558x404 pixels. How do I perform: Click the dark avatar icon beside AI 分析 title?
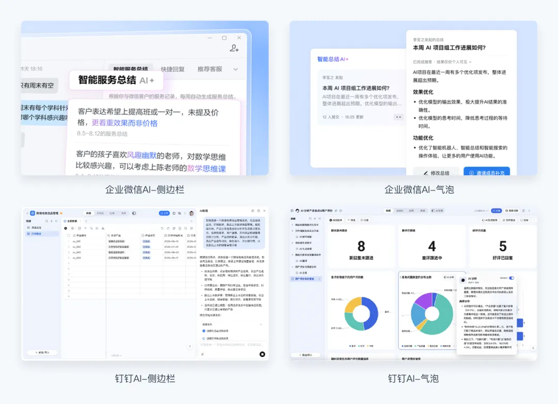tap(463, 280)
